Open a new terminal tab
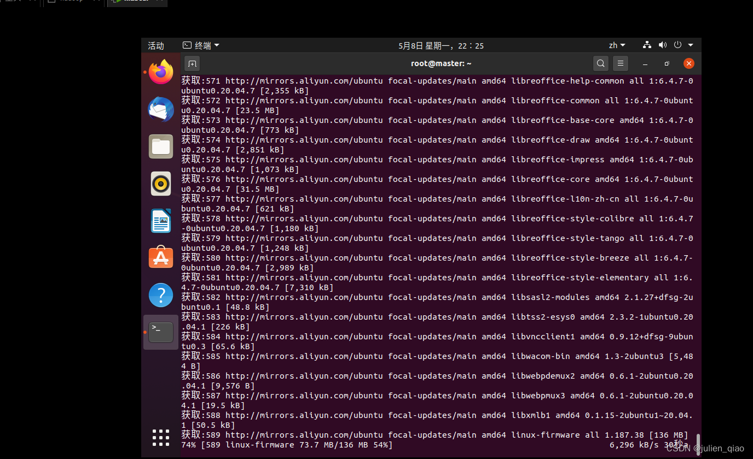 [192, 63]
